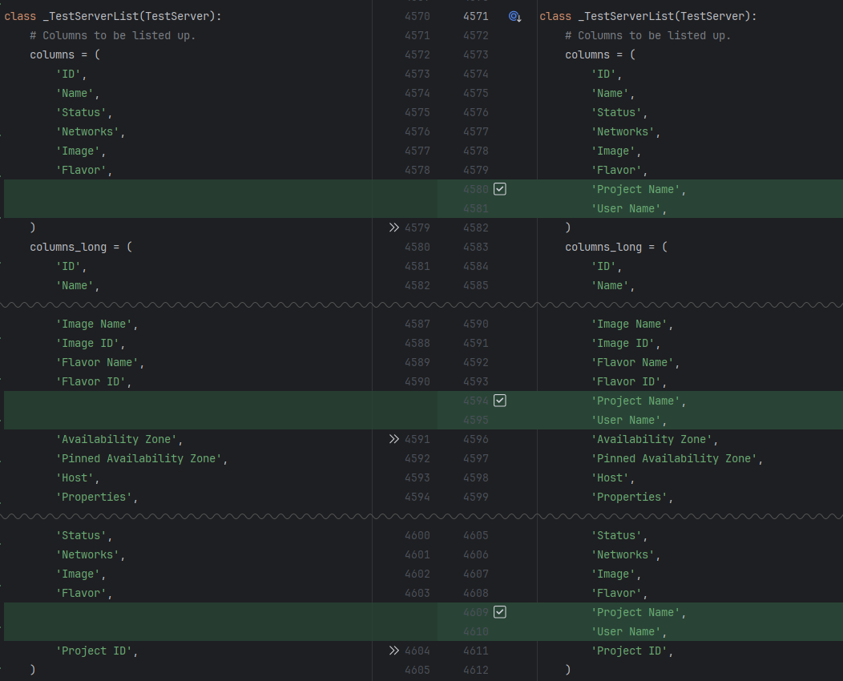Click 'User Name' on added line 4581
Screen dimensions: 843x681
(x=629, y=208)
